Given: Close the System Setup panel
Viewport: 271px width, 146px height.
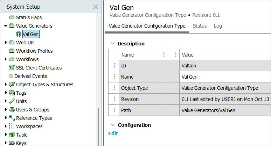Looking at the screenshot, I should (95, 7).
